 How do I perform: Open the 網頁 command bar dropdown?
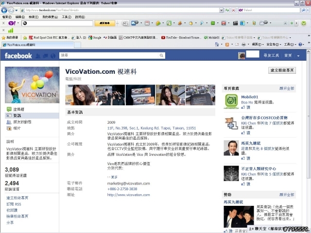click(258, 44)
